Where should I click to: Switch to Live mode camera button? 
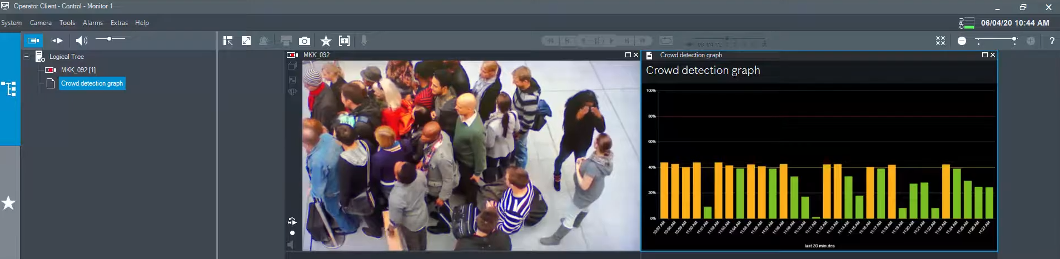(x=33, y=41)
